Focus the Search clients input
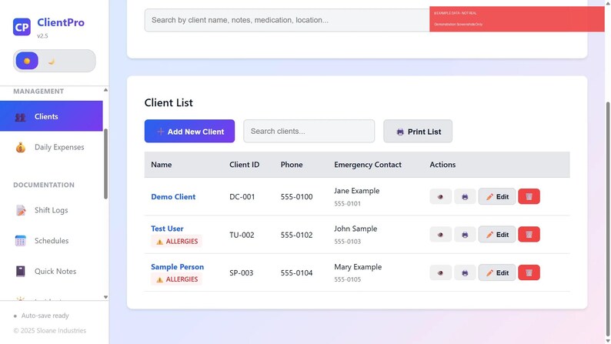This screenshot has width=611, height=344. pyautogui.click(x=309, y=132)
